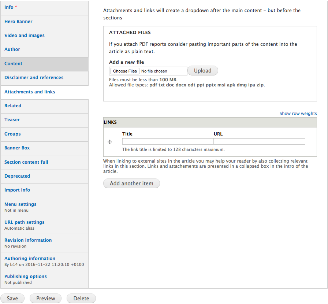Select the Author vertical tab
The image size is (328, 304).
tap(12, 49)
